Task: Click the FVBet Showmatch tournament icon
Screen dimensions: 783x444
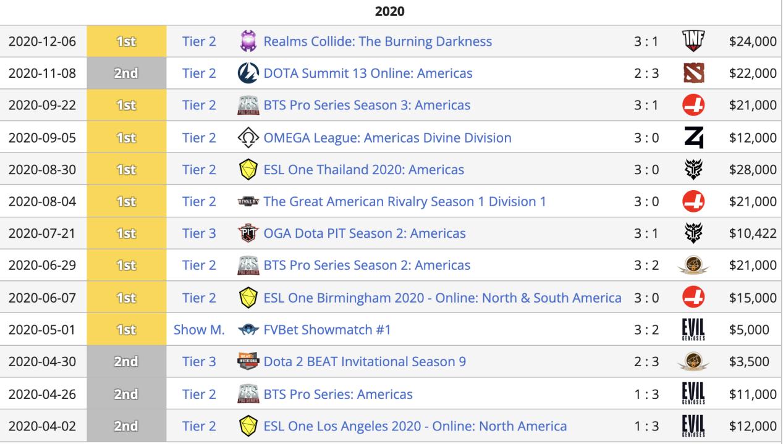Action: click(247, 330)
